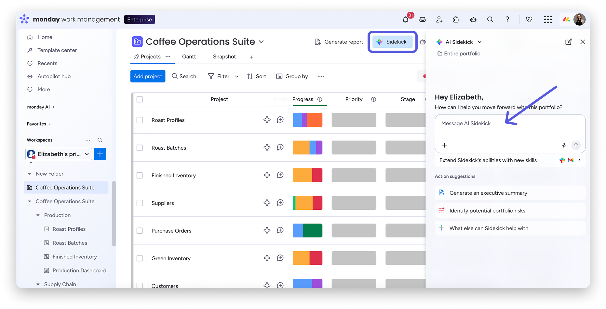Open the nine-dot products switcher
606x309 pixels.
548,20
